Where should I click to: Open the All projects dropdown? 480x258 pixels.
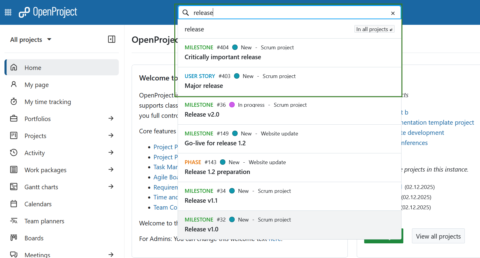tap(31, 39)
